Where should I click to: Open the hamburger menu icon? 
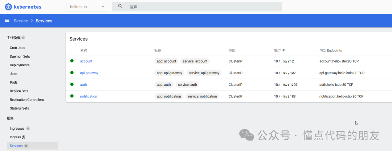click(7, 21)
